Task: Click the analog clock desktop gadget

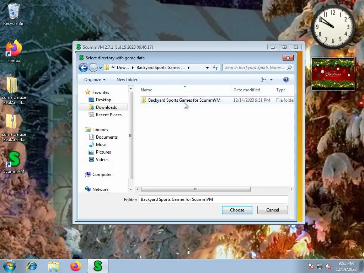Action: [x=333, y=27]
